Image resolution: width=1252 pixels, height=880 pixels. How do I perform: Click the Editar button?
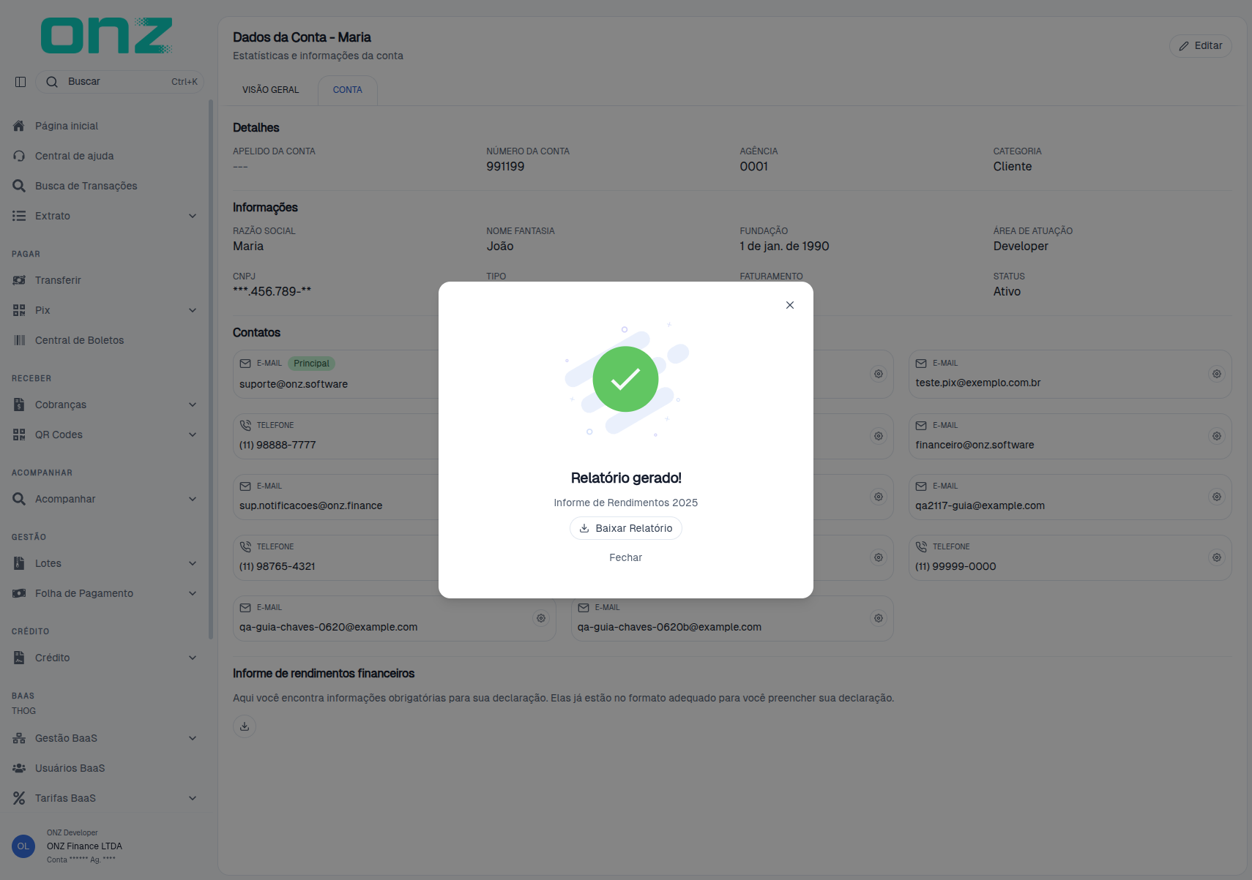[1201, 45]
